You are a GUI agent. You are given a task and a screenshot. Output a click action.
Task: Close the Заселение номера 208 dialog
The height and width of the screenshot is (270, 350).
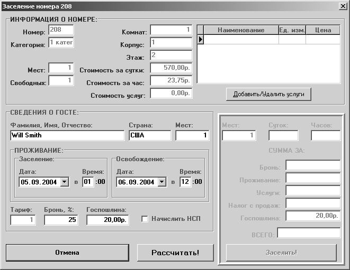pyautogui.click(x=342, y=6)
